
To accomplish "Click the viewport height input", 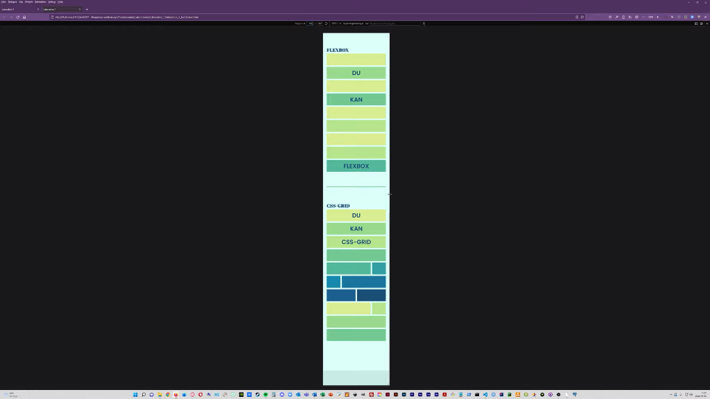I will tap(320, 24).
